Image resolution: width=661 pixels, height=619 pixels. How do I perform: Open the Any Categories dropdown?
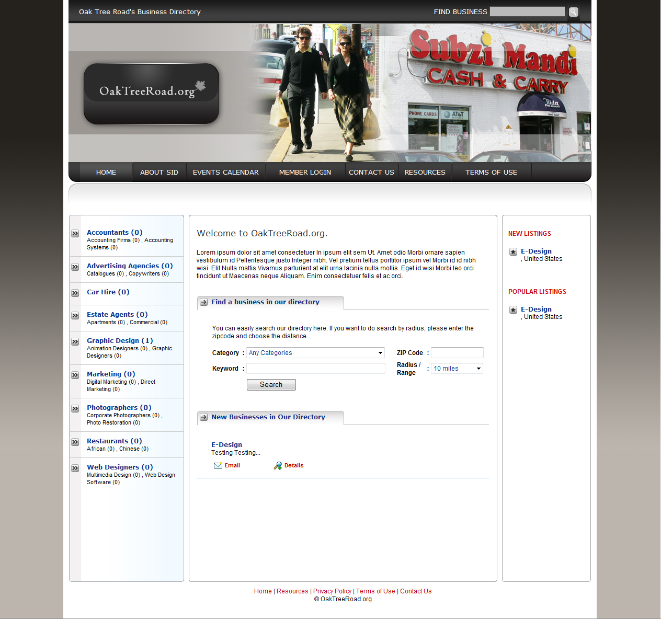pyautogui.click(x=315, y=353)
